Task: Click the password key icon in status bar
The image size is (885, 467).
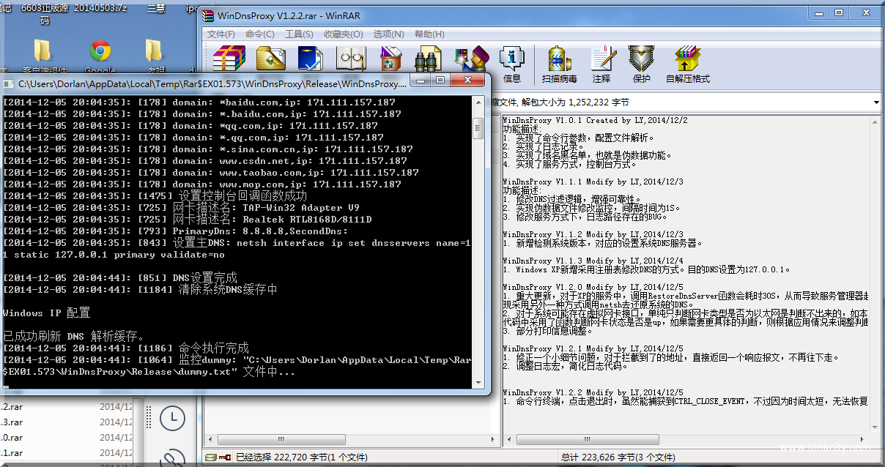Action: click(224, 457)
